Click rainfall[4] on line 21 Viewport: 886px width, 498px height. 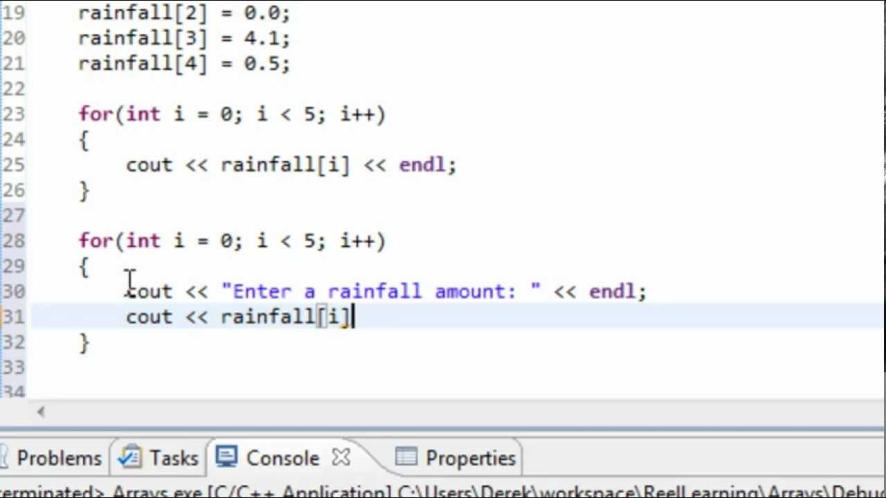point(142,64)
